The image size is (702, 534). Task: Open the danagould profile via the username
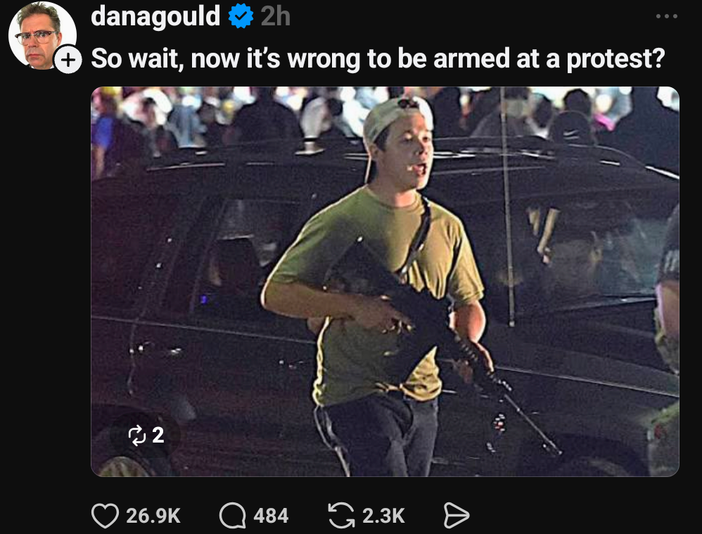tap(155, 16)
